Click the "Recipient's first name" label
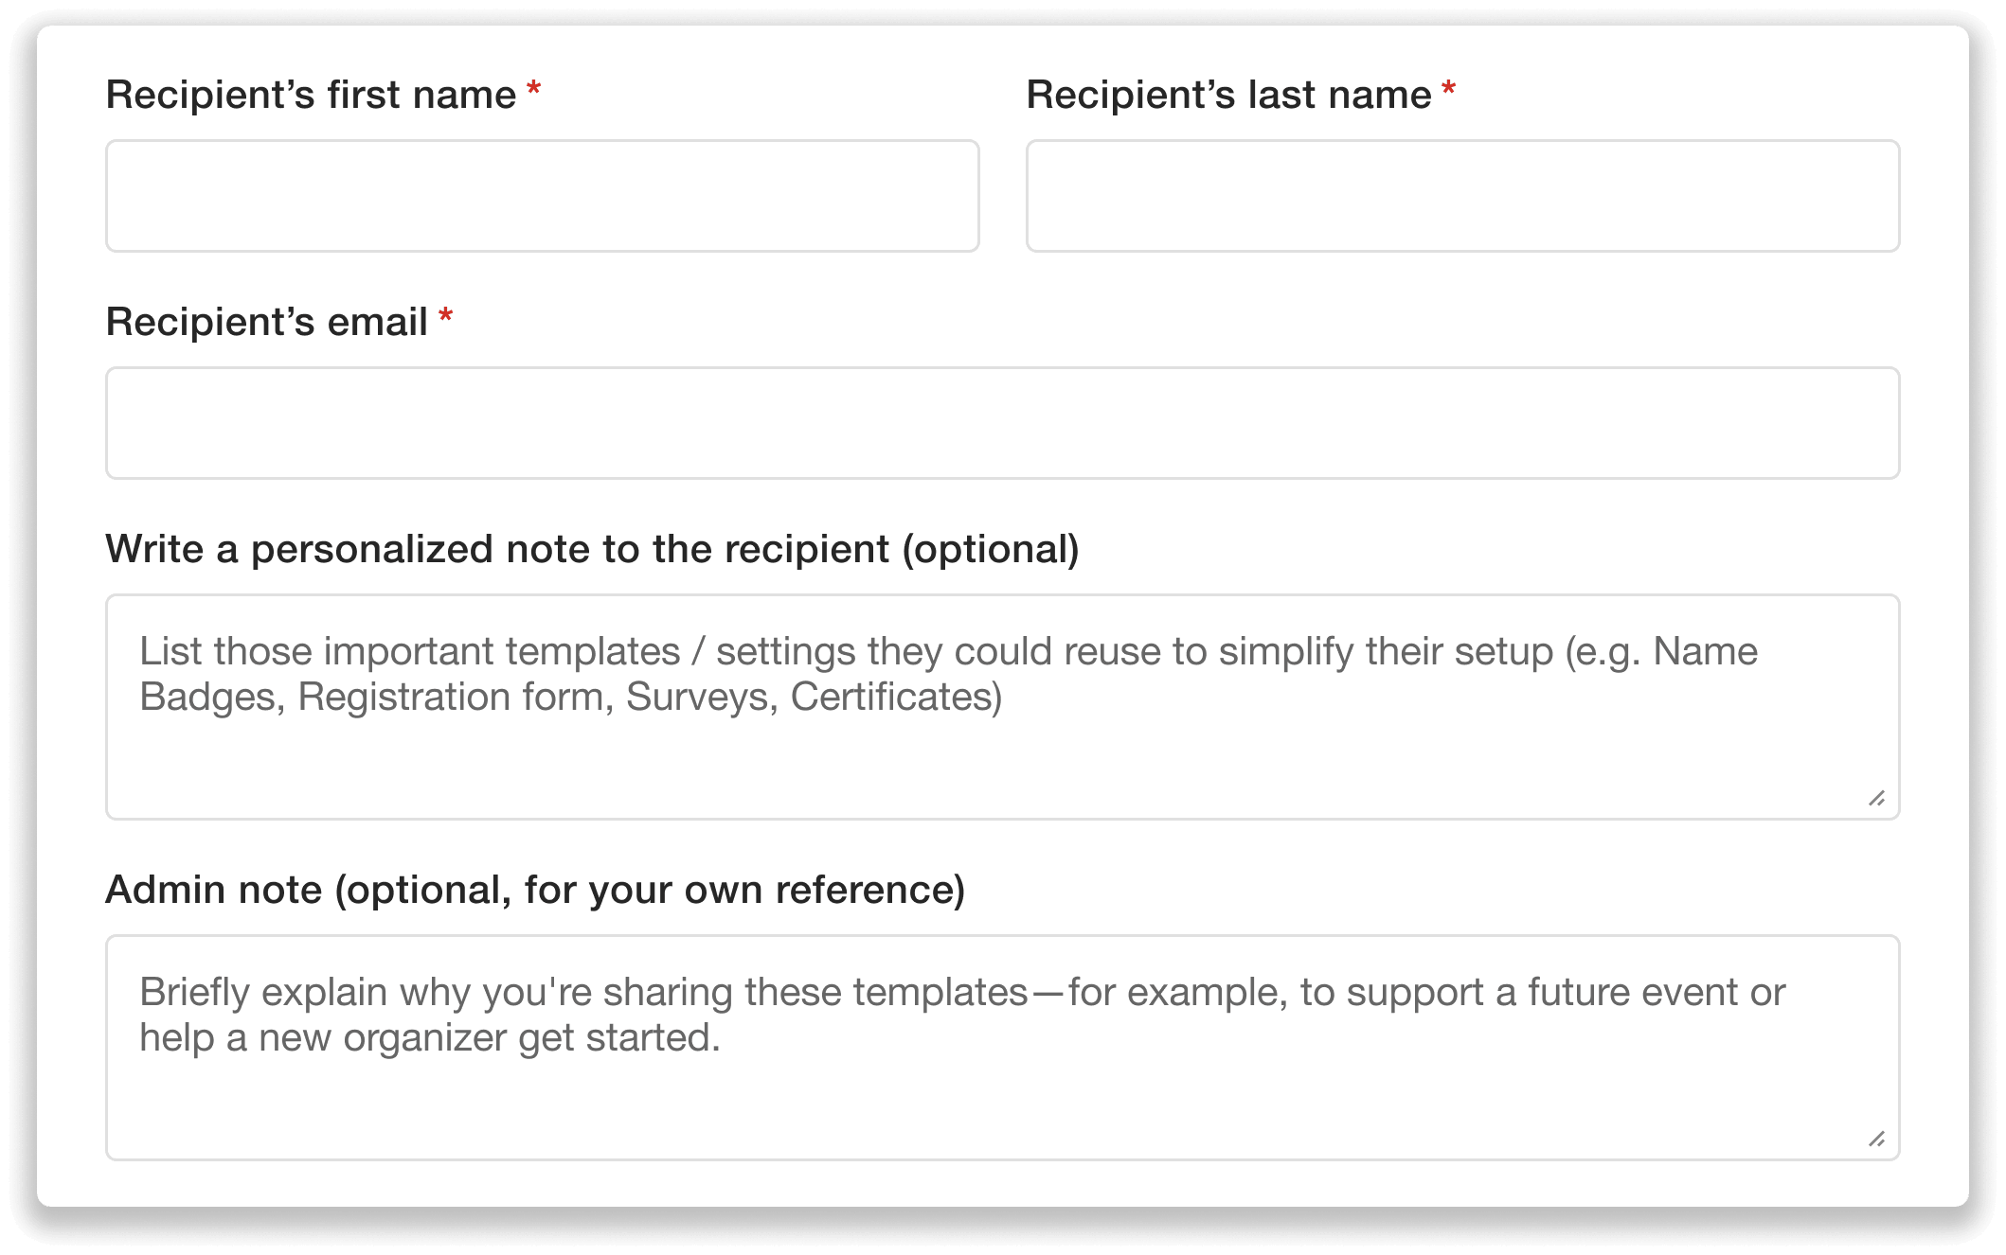 (311, 95)
